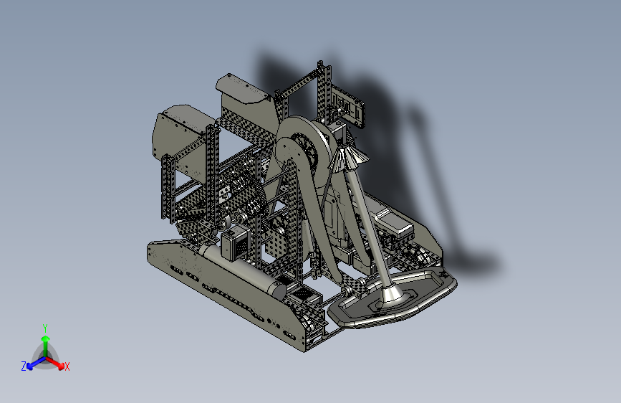621x403 pixels.
Task: Select the flat octagonal base plate of the model
Action: point(393,297)
